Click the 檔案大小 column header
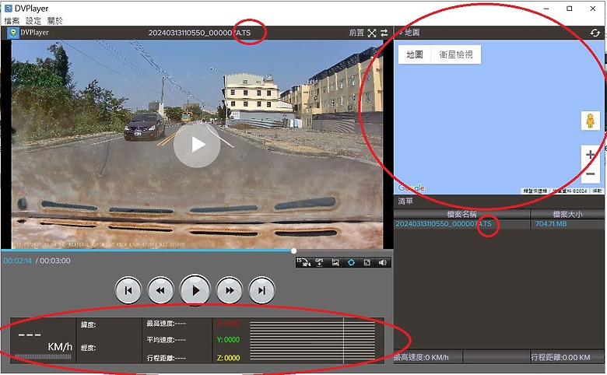This screenshot has width=607, height=375. click(x=567, y=214)
